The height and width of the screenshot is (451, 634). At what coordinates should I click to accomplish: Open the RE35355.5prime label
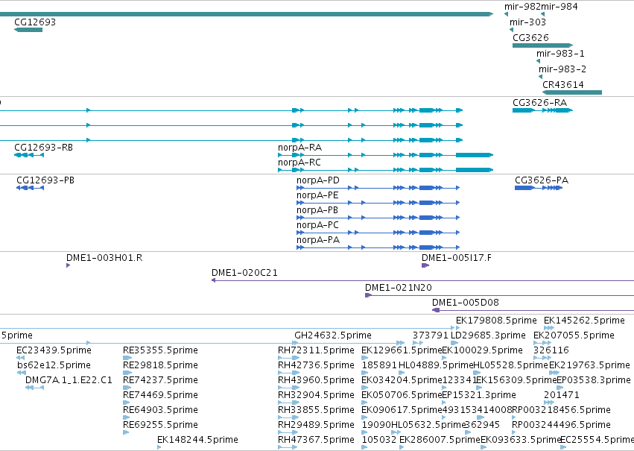pos(160,350)
